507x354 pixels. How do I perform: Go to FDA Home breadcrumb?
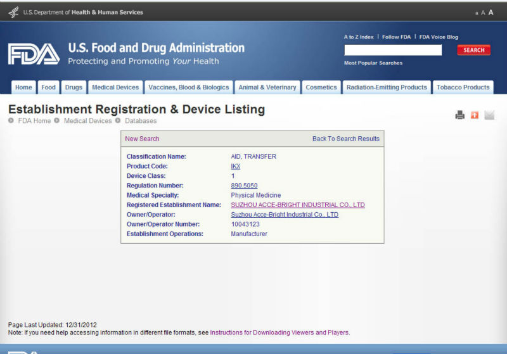coord(34,121)
